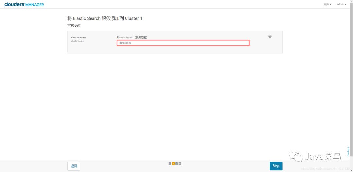Jump to wizard step 3 indicator
Screen dimensions: 353x172
(x=177, y=164)
